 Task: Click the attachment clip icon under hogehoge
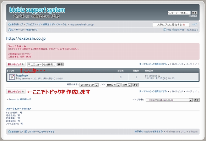[x=17, y=79]
